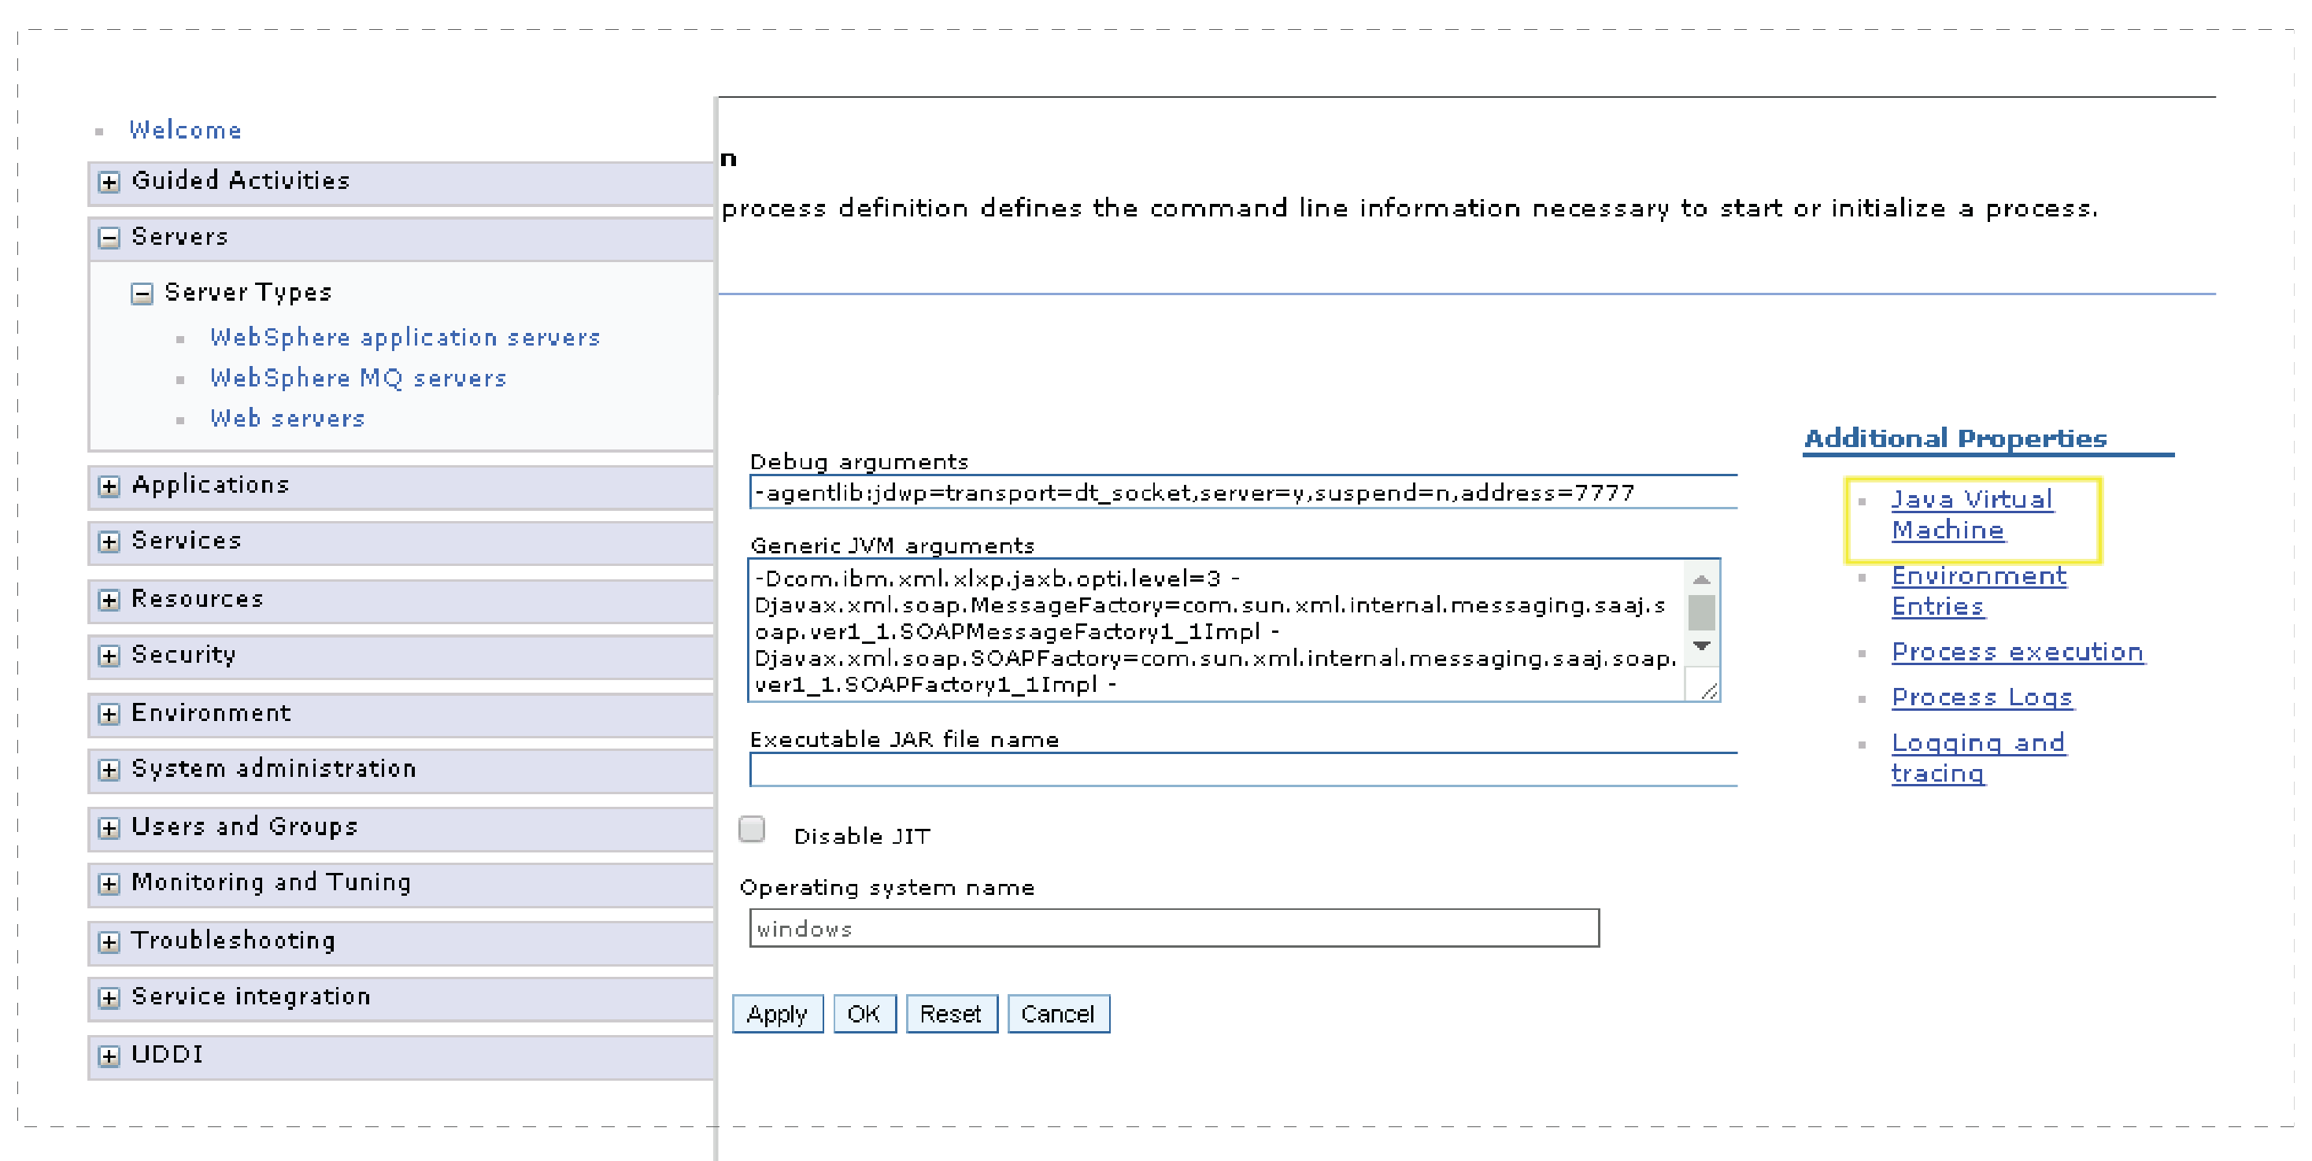Expand System administration plus icon

[109, 770]
